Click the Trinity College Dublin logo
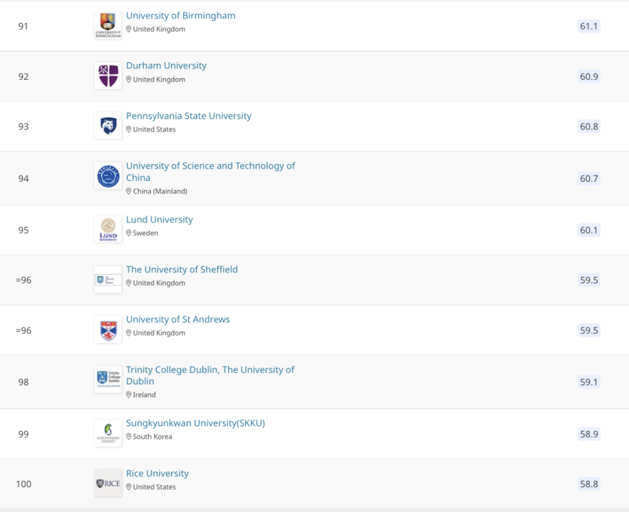The height and width of the screenshot is (512, 629). click(108, 379)
